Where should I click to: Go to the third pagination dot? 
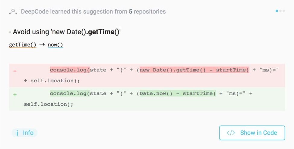(x=283, y=11)
